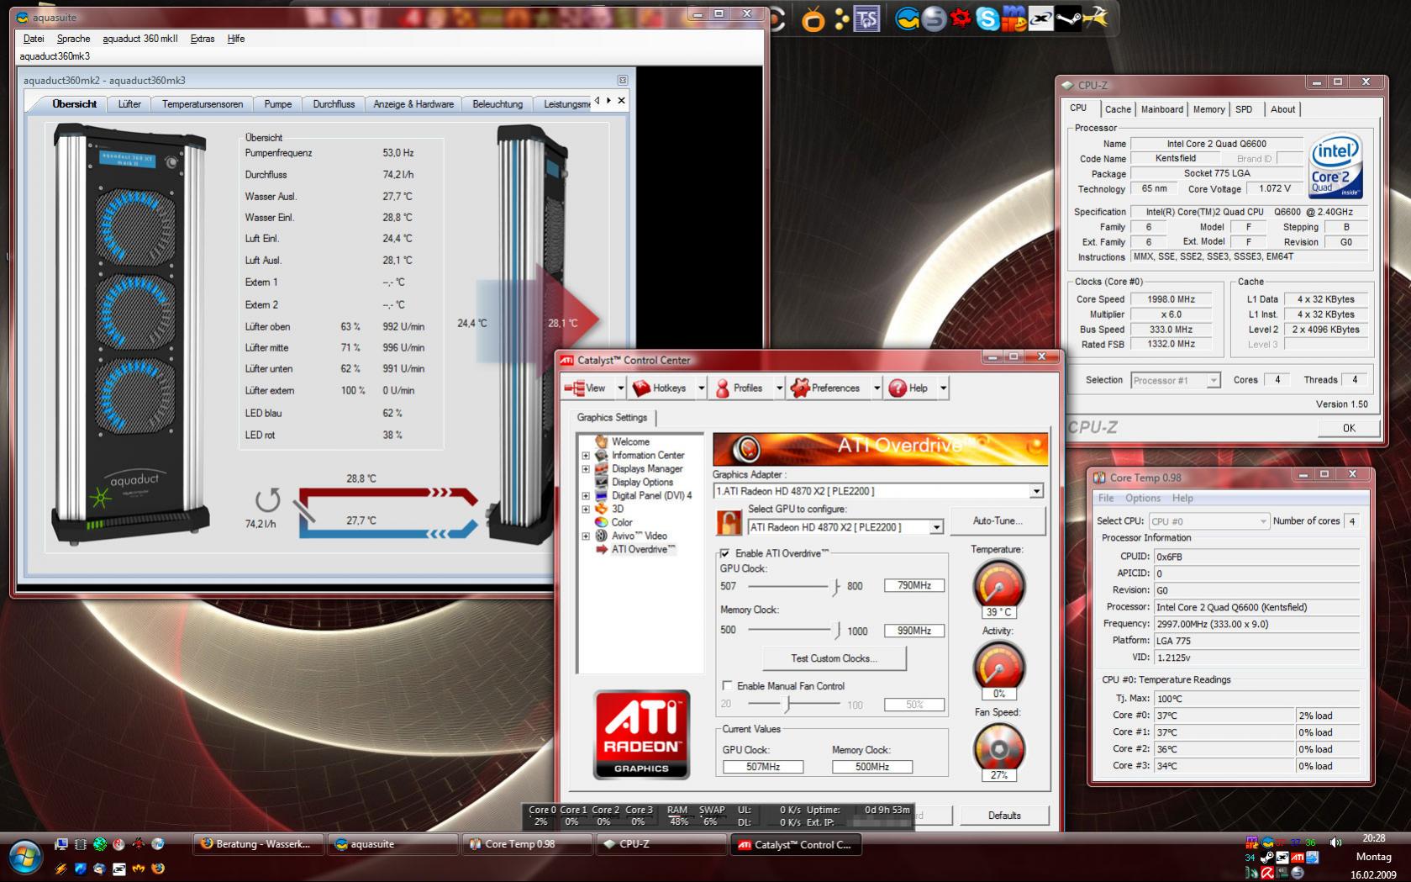Viewport: 1411px width, 882px height.
Task: Open Hotkeys in Catalyst toolbar
Action: pyautogui.click(x=660, y=388)
